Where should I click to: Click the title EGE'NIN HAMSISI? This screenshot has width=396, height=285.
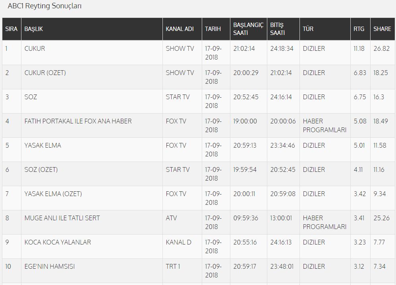click(x=50, y=267)
